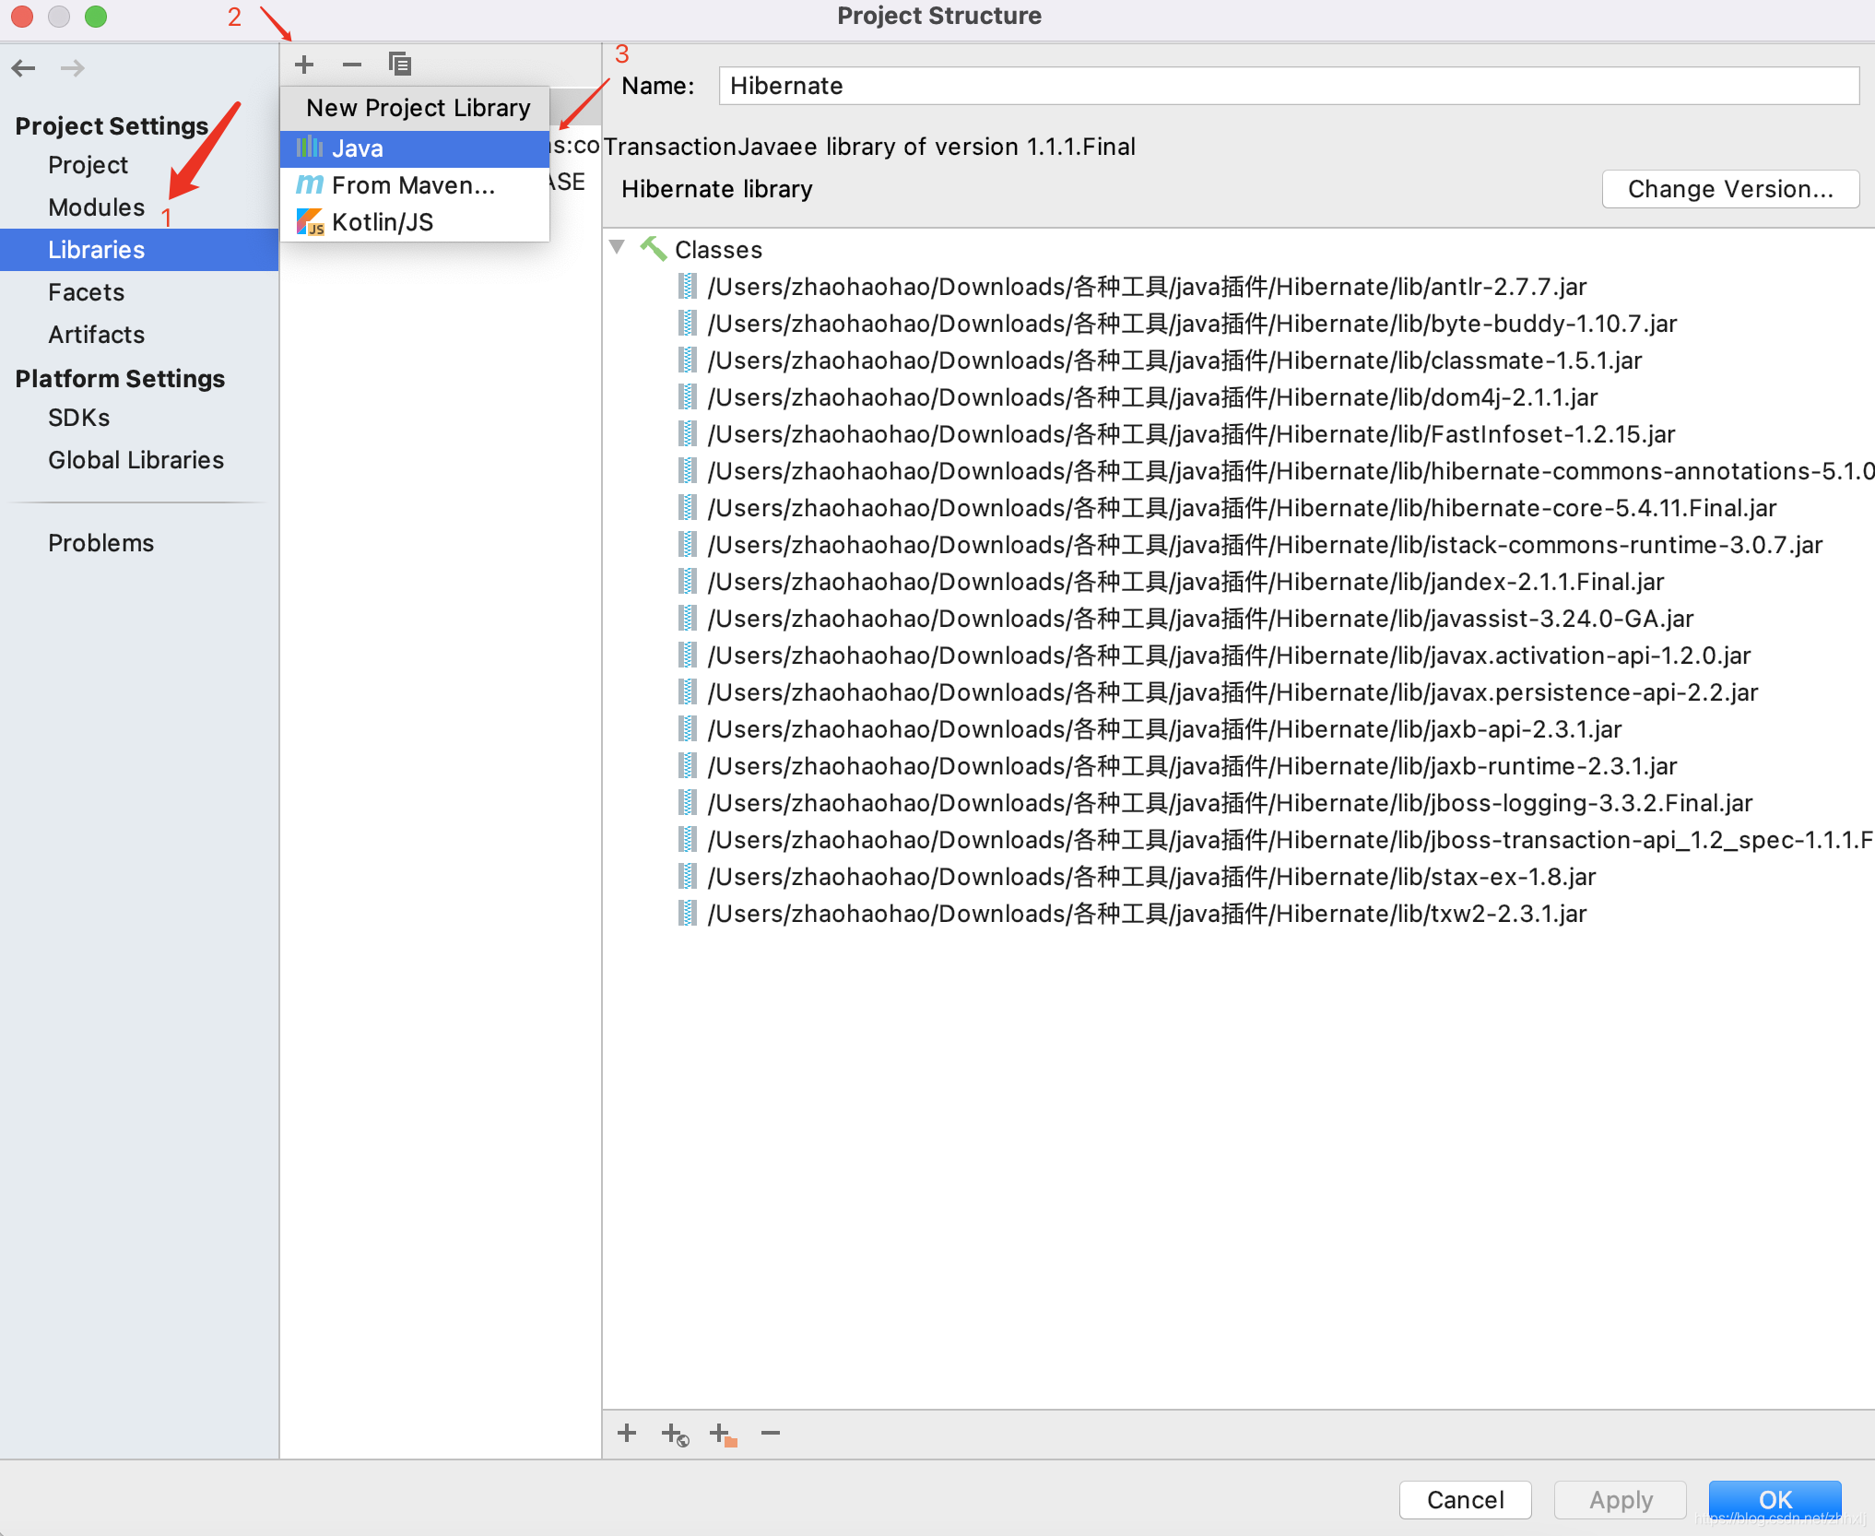Collapse the Classes tree node
The height and width of the screenshot is (1536, 1875).
(x=618, y=247)
